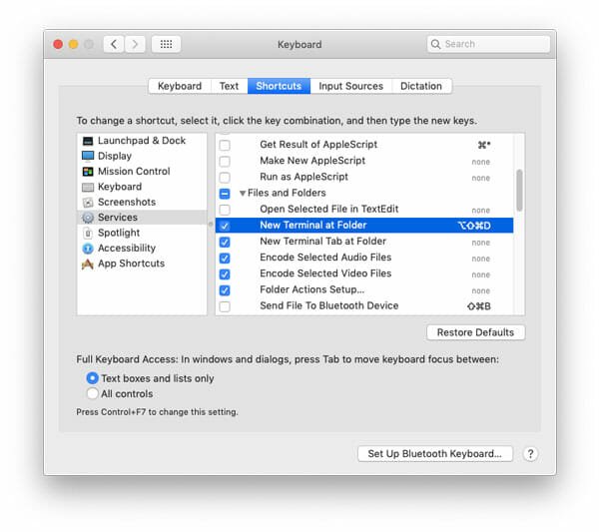Click the yellow minimize window button

point(73,44)
